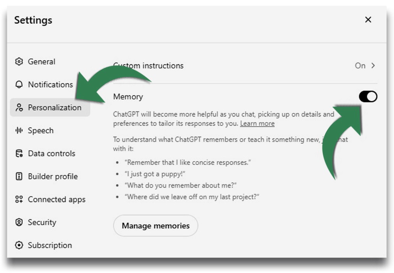Click the Personalization person icon
Image resolution: width=394 pixels, height=273 pixels.
[x=19, y=108]
